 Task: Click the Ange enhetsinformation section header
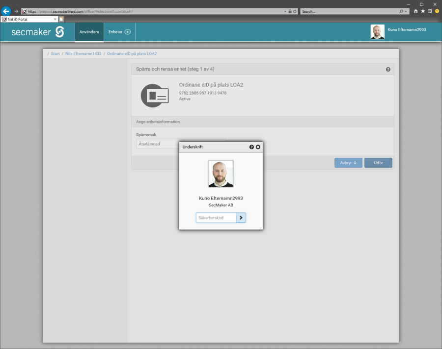tap(262, 122)
